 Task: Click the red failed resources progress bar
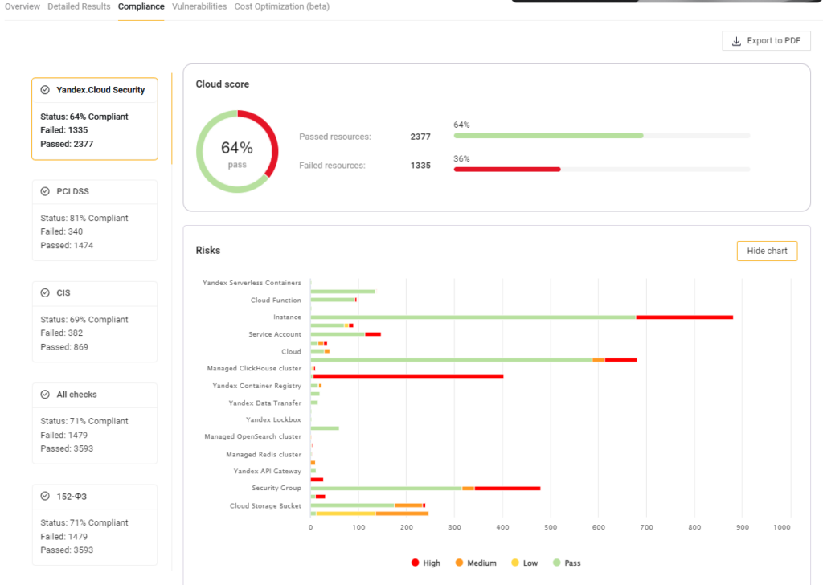click(506, 169)
